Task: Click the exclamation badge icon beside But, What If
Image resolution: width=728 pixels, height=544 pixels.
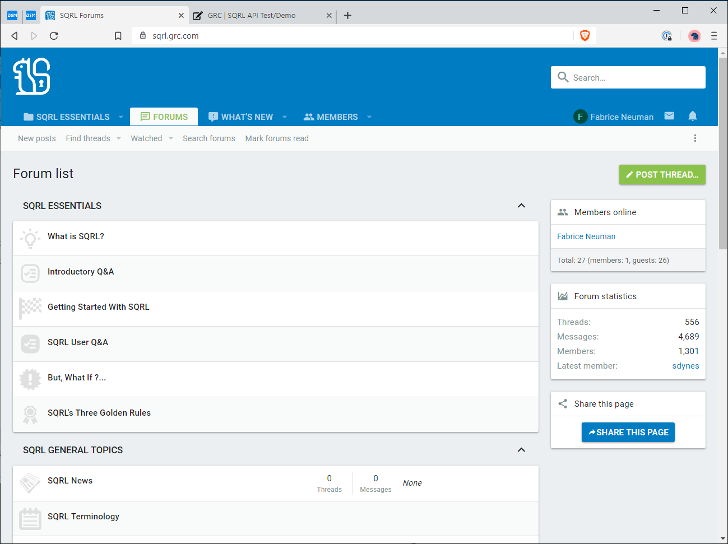Action: tap(30, 379)
